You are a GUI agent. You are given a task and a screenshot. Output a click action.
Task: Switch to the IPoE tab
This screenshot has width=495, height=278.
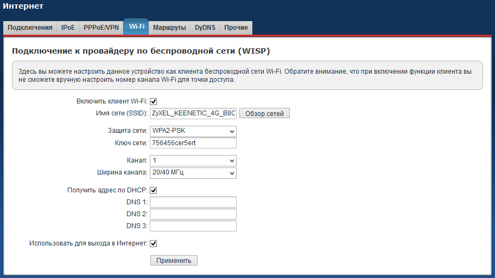click(68, 28)
